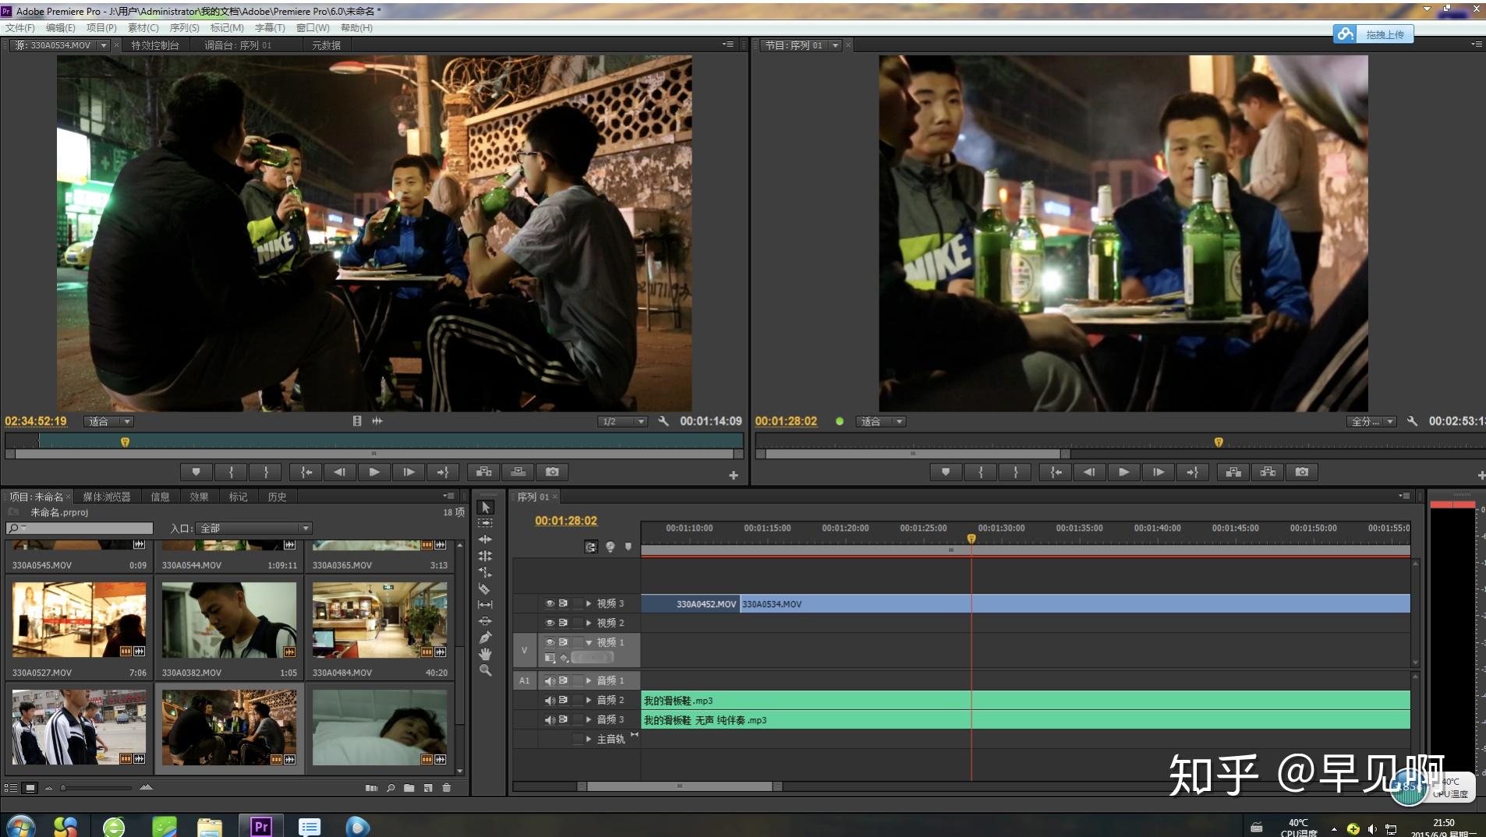Hide the 视频 3 track
Image resolution: width=1486 pixels, height=837 pixels.
point(550,604)
